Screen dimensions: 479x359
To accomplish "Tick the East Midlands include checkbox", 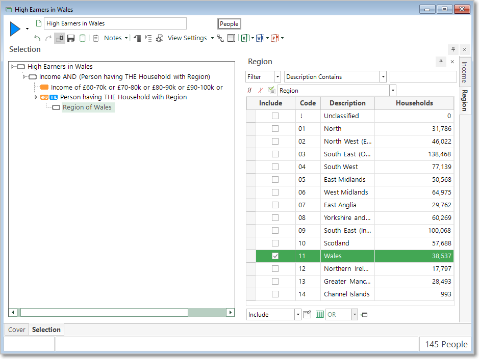I will tap(275, 180).
